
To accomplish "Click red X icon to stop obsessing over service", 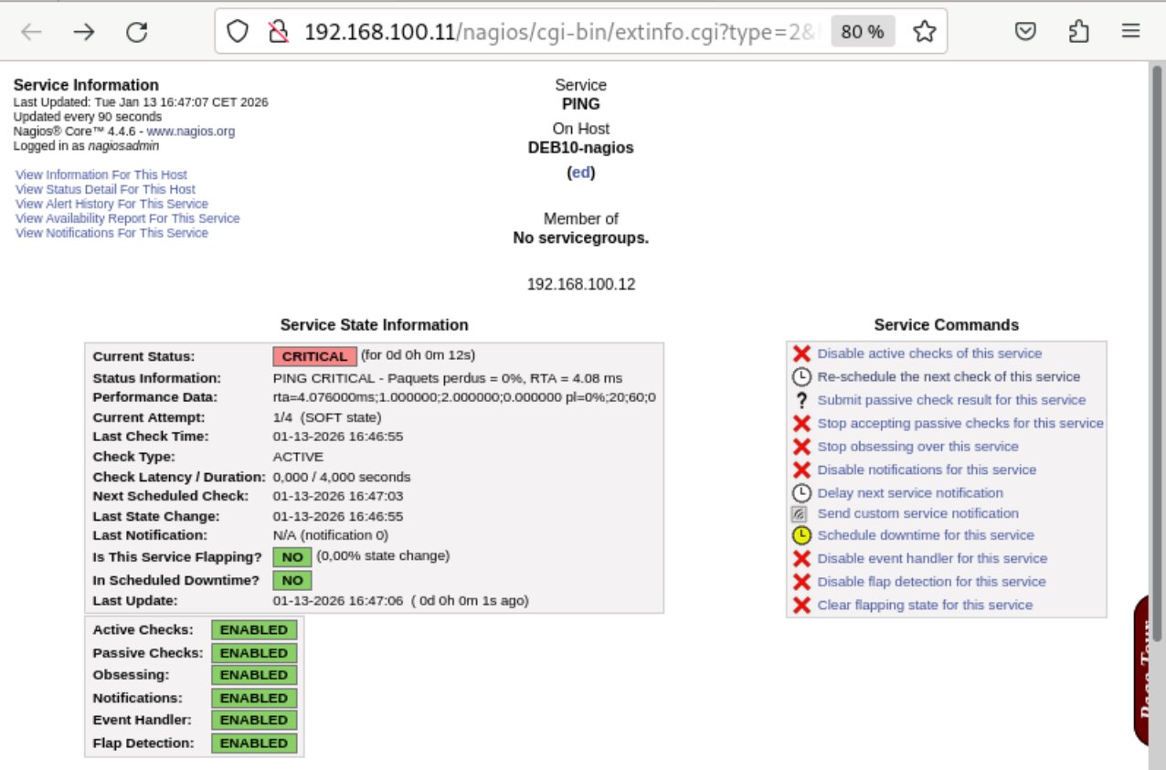I will point(802,446).
